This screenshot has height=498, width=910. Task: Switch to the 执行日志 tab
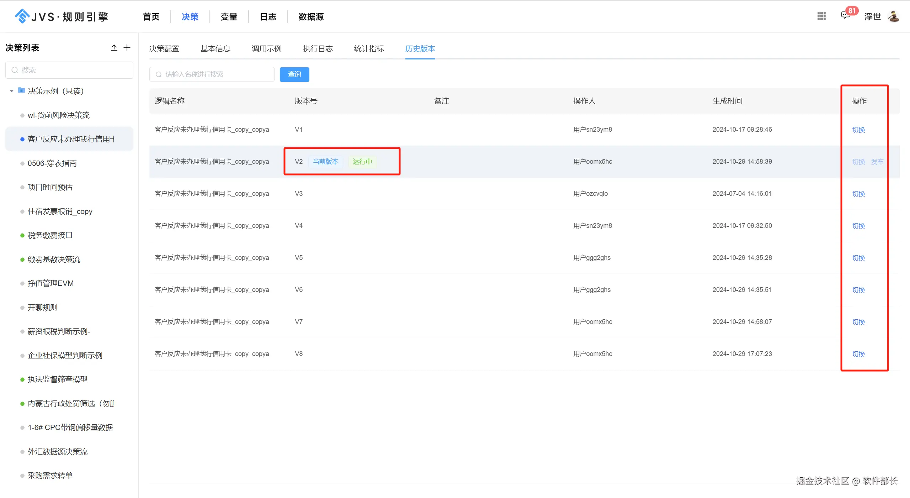click(318, 49)
